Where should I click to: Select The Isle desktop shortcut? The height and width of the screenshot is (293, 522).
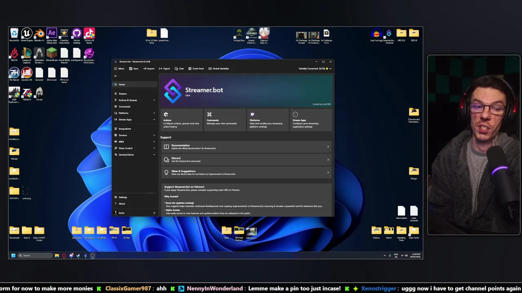tap(39, 94)
